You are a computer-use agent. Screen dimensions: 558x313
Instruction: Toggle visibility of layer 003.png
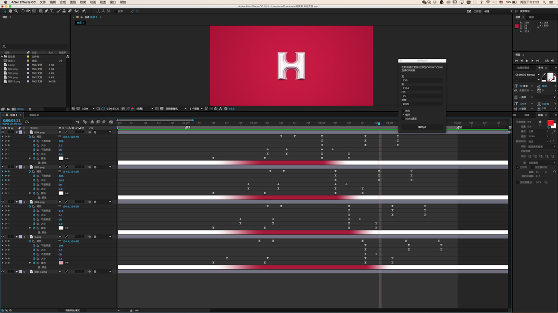[3, 167]
